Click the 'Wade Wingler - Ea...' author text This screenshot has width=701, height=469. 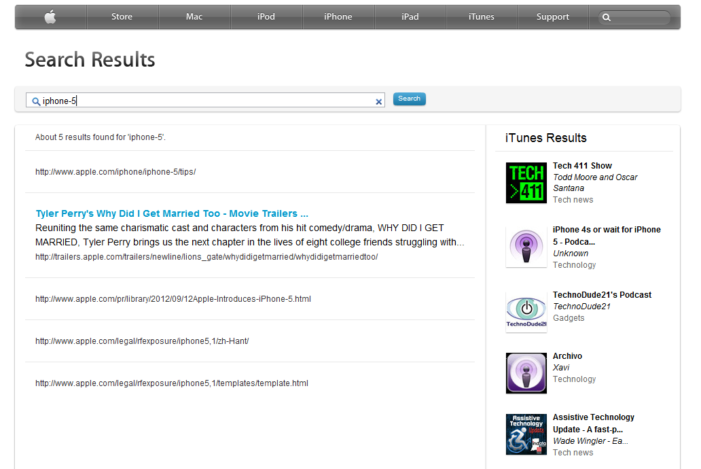click(590, 441)
